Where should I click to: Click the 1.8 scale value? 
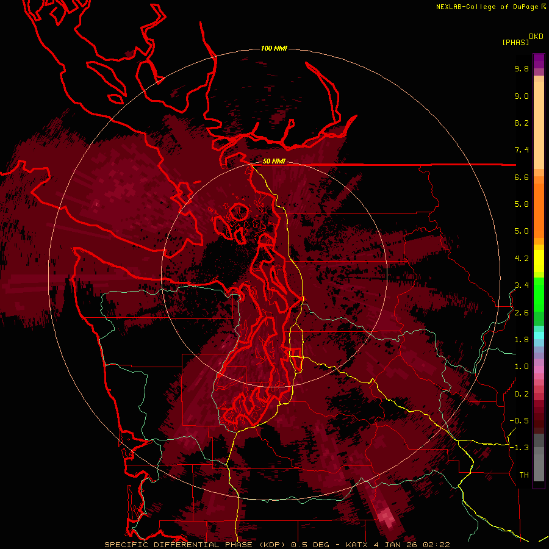(x=522, y=340)
